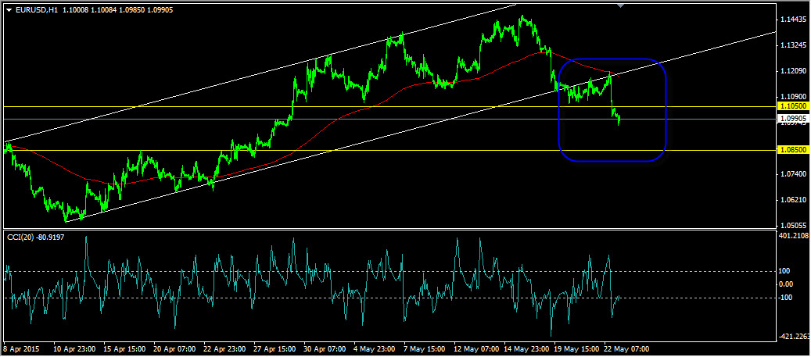
Task: Click the 14 May 23:00 time label
Action: [x=526, y=348]
